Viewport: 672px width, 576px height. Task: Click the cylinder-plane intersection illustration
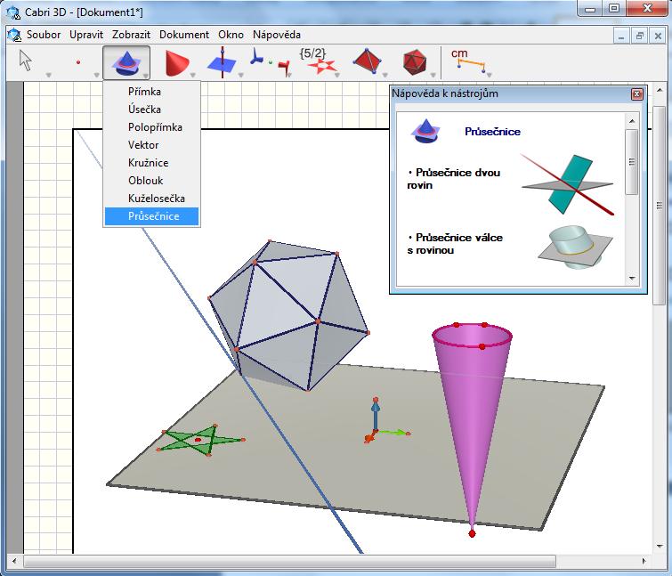click(x=576, y=248)
